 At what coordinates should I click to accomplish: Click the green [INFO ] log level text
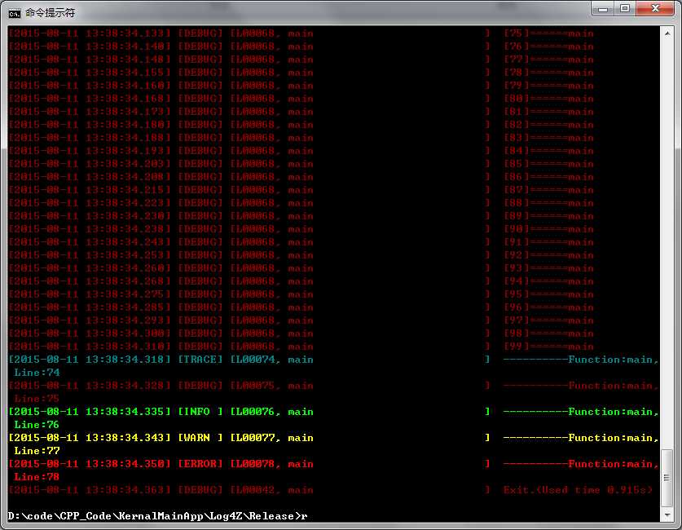(x=200, y=412)
